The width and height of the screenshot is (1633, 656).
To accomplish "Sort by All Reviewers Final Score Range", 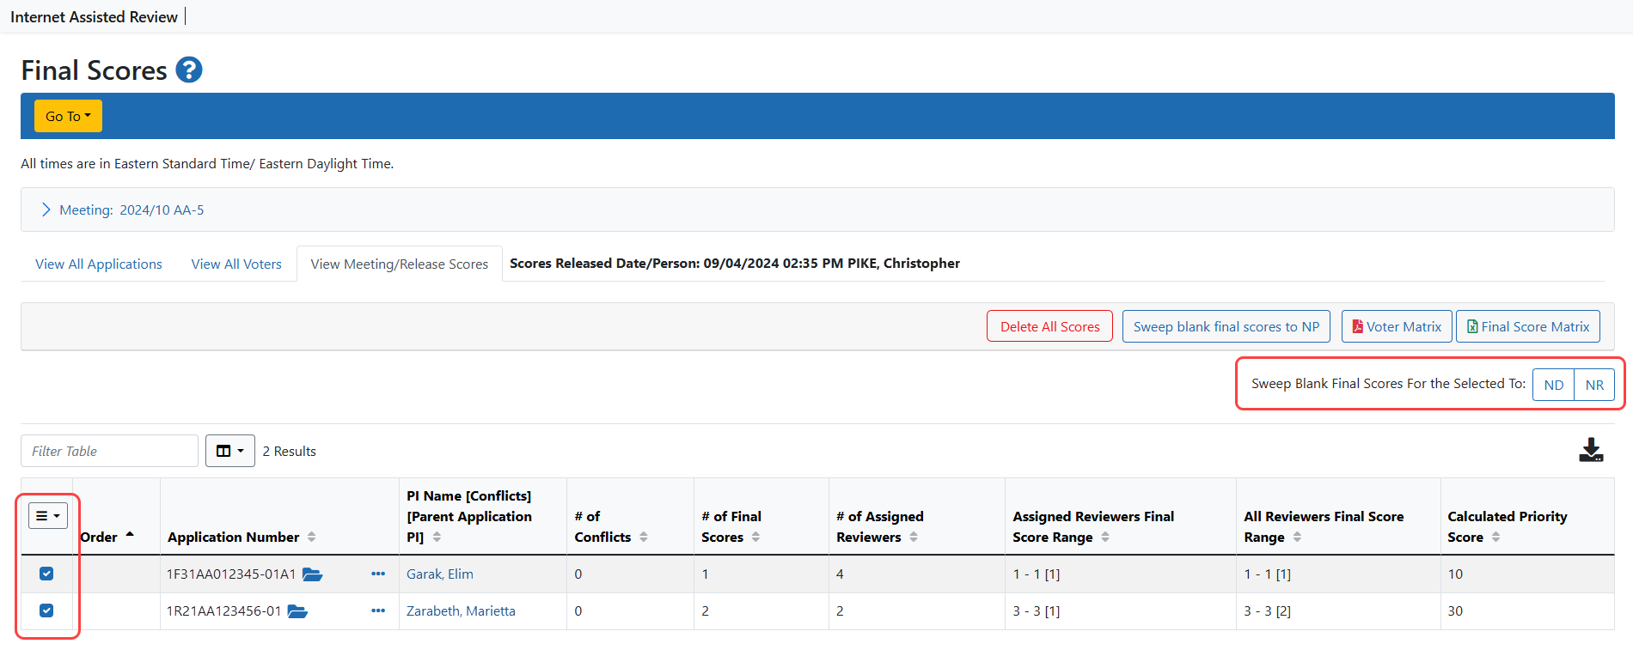I will (1297, 537).
